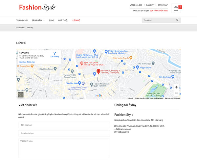The height and width of the screenshot is (160, 197).
Task: Click the Chợ Tân Bình shopping marker
Action: [x=79, y=83]
